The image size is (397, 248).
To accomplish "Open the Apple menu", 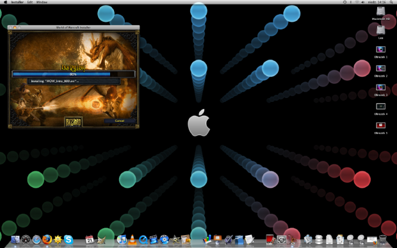I will pos(5,2).
